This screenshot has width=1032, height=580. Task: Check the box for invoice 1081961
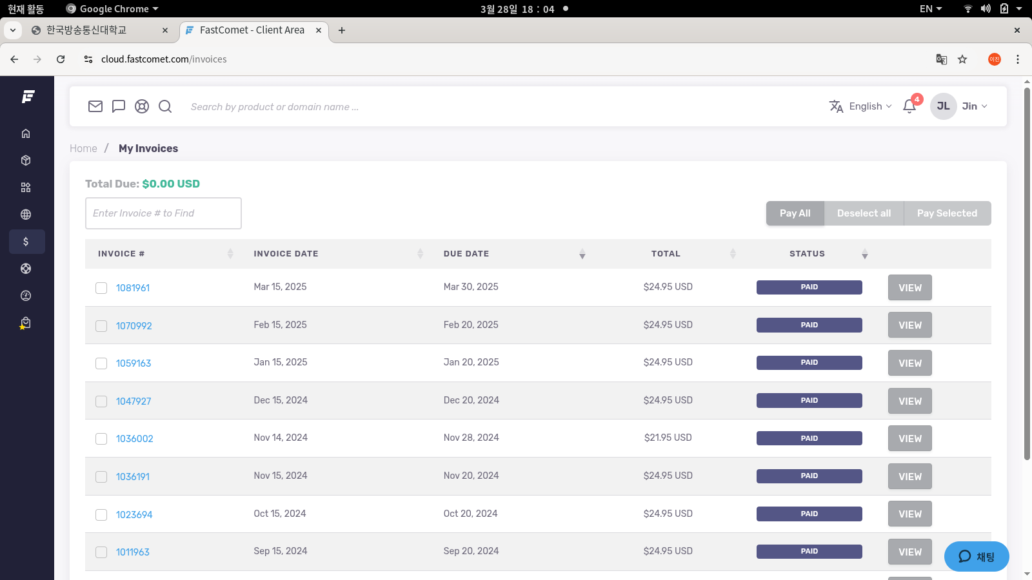tap(101, 288)
